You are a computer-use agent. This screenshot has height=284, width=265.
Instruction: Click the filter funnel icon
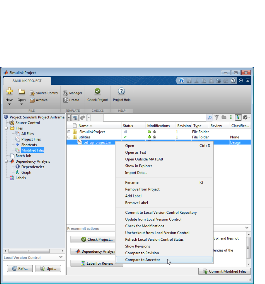(217, 117)
